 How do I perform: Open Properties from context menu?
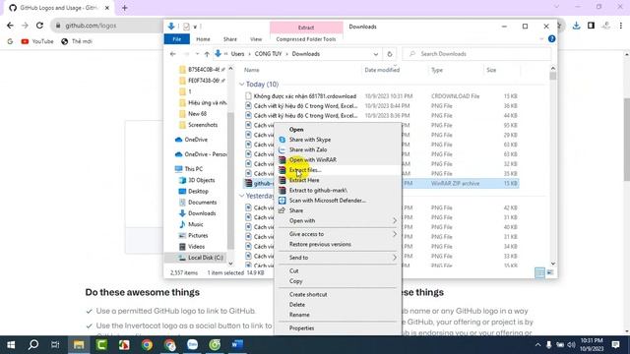(x=301, y=328)
